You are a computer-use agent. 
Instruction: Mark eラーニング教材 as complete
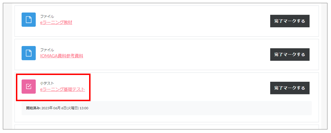tap(290, 21)
